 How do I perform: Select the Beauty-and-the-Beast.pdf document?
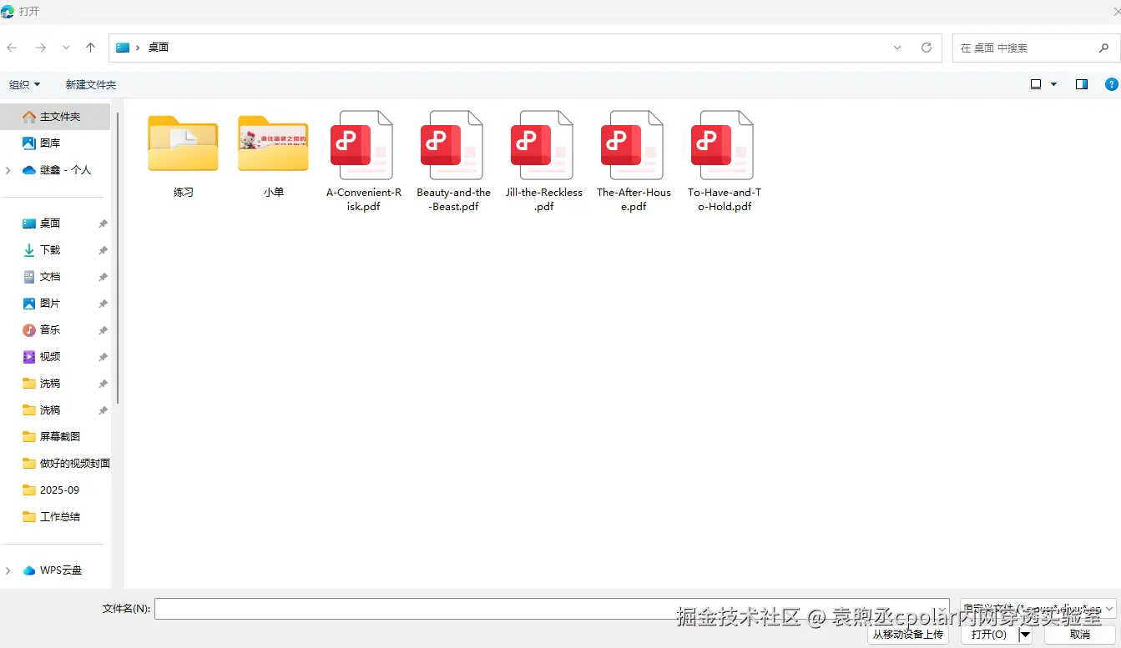(452, 146)
